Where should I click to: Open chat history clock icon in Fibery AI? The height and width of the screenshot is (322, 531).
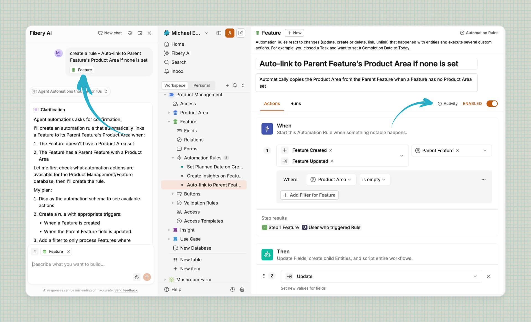(130, 33)
